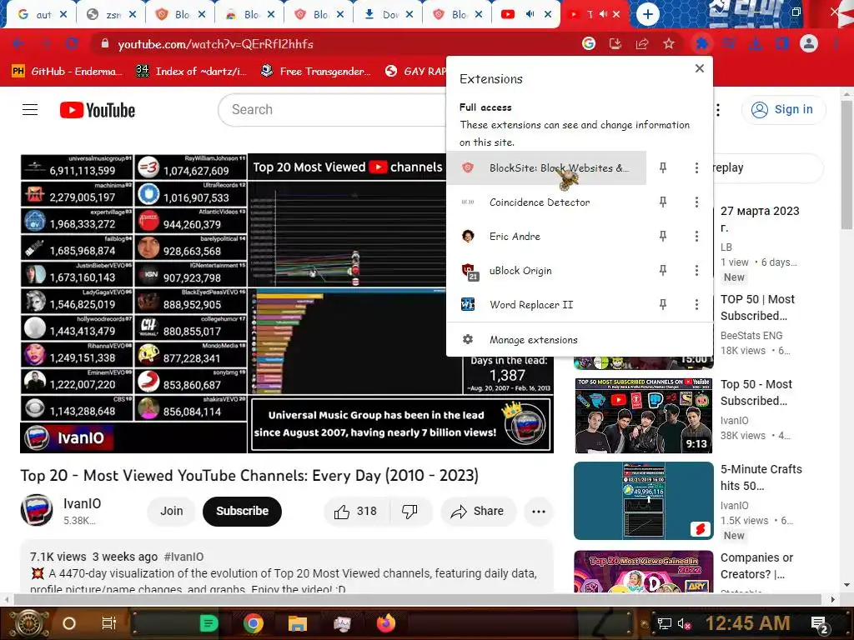Mute the active YouTube tab audio icon
The width and height of the screenshot is (854, 640).
pos(604,14)
